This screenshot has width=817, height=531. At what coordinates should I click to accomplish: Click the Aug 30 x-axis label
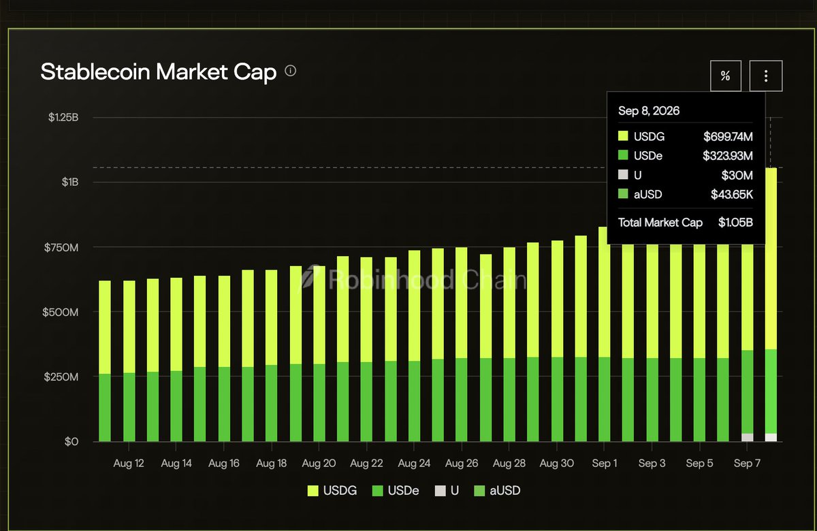pos(556,464)
